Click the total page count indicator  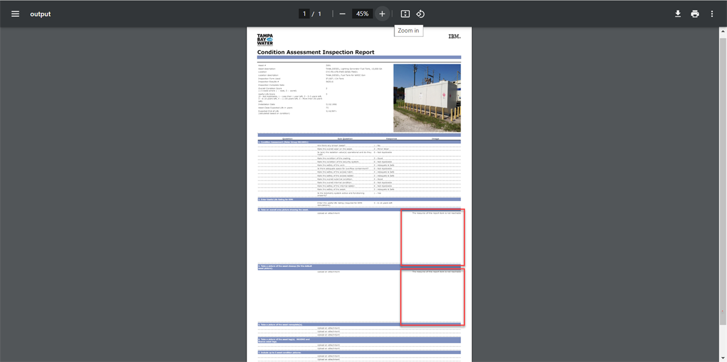(319, 14)
